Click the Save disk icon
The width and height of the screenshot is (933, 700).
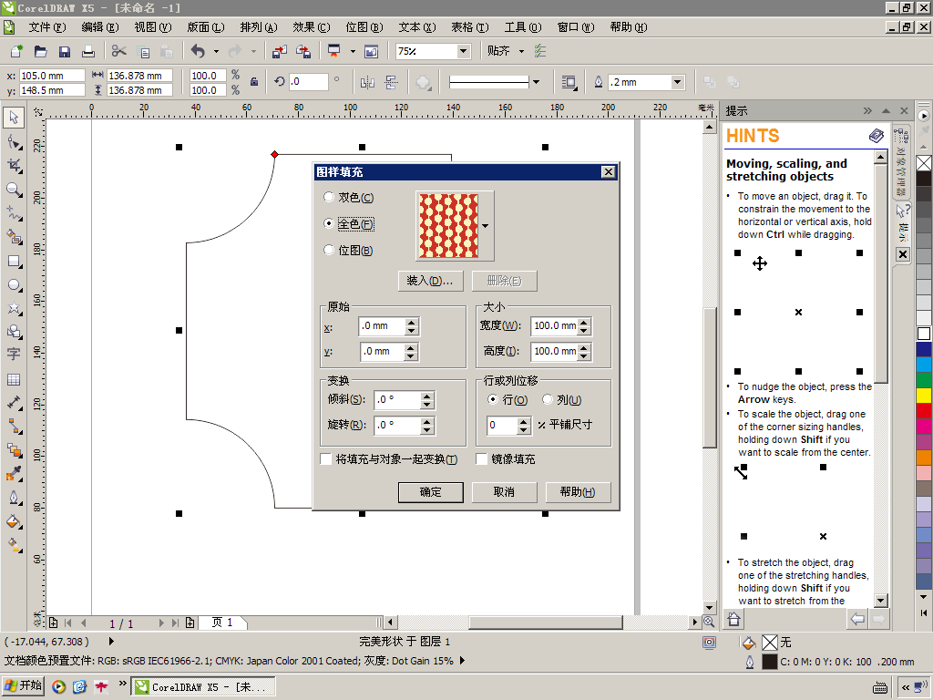click(65, 52)
